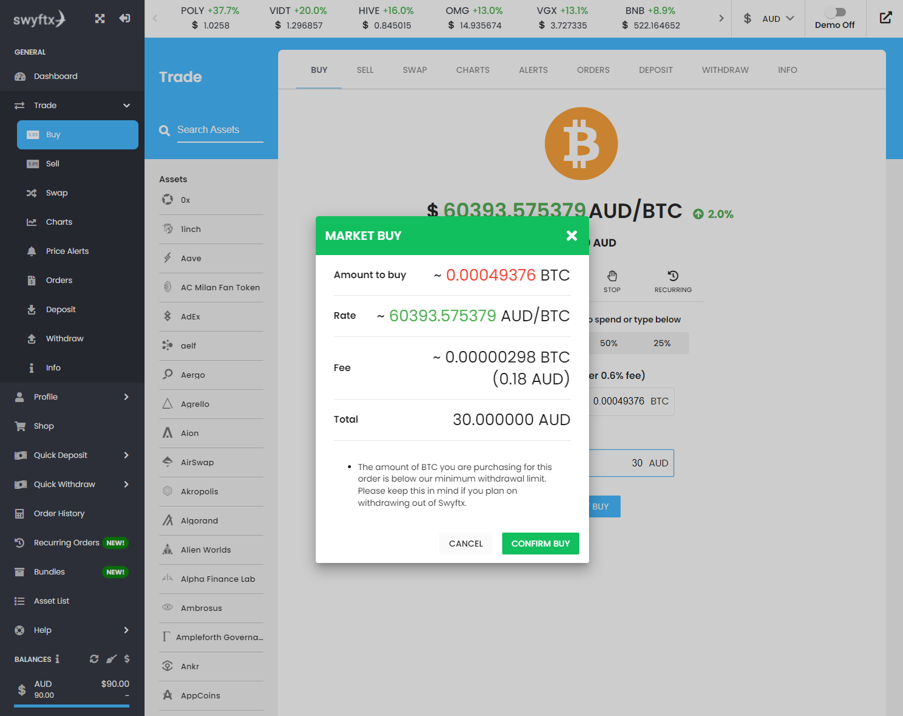Open the AUD currency dropdown

point(769,19)
